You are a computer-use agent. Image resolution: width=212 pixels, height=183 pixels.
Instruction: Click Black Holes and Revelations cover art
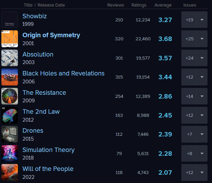[x=10, y=77]
